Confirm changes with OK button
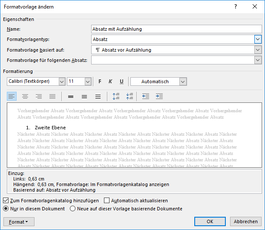 (x=210, y=221)
